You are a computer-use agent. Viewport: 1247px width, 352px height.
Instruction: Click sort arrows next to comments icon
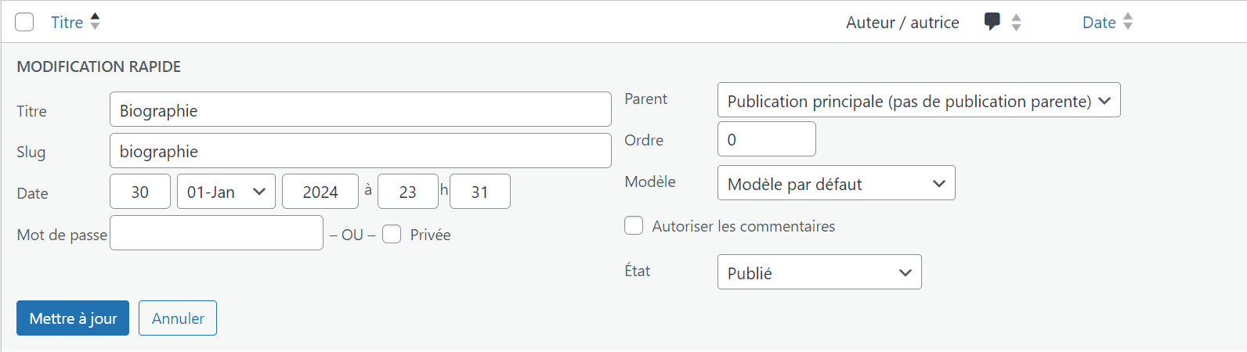coord(1016,23)
